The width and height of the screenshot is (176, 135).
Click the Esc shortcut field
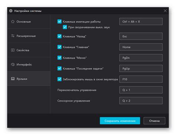141,36
